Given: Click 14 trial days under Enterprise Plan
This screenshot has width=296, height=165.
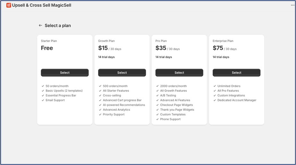Looking at the screenshot, I should (x=221, y=57).
